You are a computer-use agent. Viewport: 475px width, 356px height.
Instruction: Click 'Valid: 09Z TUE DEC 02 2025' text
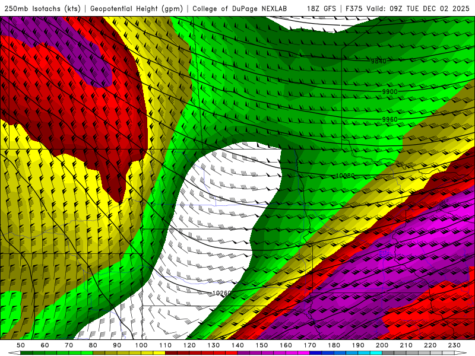pyautogui.click(x=418, y=8)
